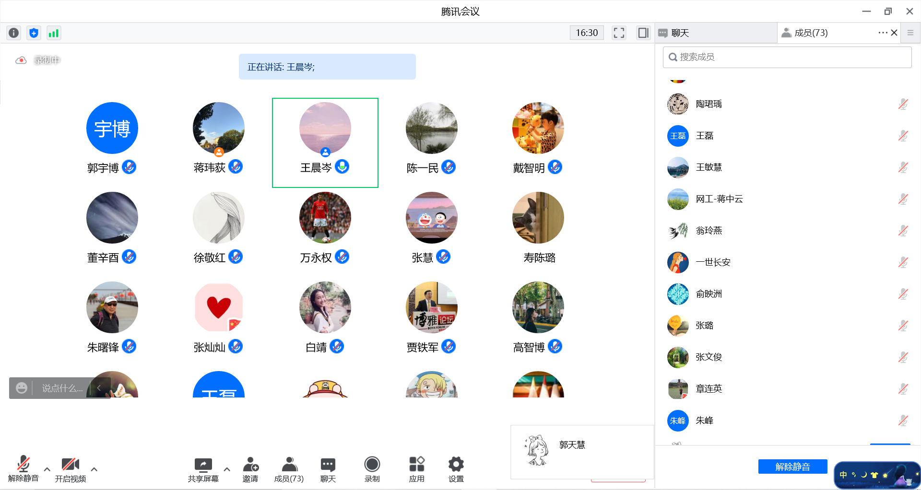Check the green network signal icon
Screen dimensions: 921x490
point(53,33)
